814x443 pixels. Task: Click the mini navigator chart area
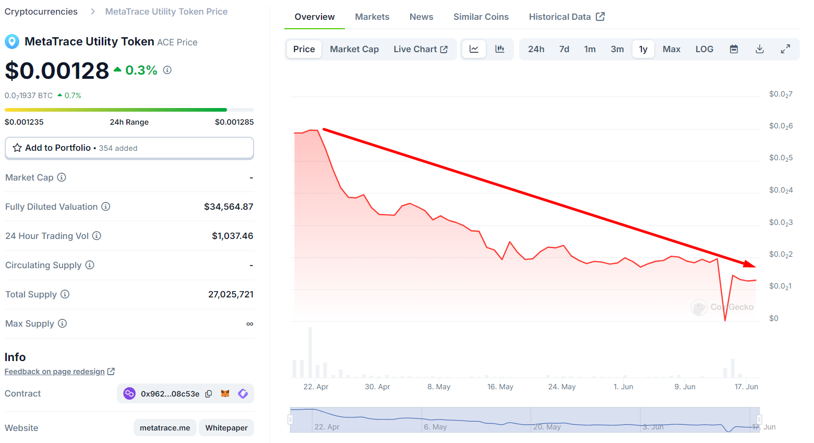click(525, 420)
